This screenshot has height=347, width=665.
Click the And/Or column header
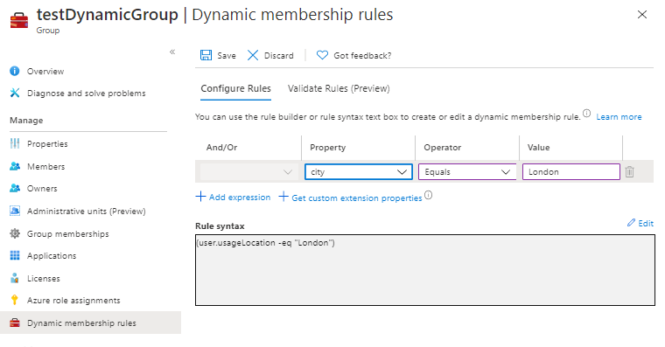click(x=221, y=148)
